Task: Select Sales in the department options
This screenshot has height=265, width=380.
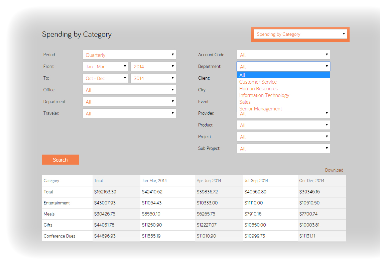Action: [x=245, y=102]
